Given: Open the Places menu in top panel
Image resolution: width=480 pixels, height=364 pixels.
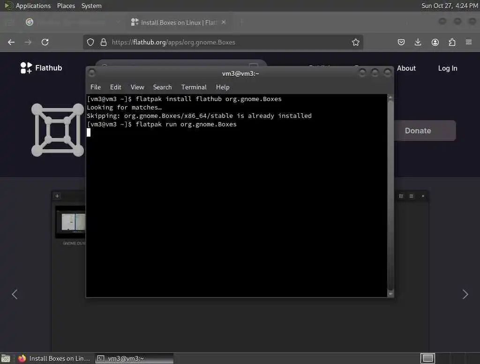Looking at the screenshot, I should pyautogui.click(x=66, y=6).
